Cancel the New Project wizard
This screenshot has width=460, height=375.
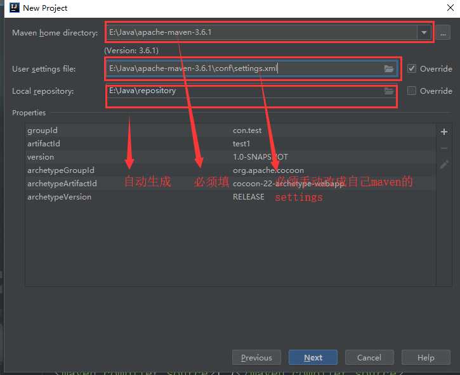tap(369, 357)
